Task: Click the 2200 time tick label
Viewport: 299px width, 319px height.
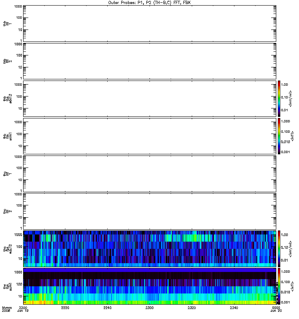Action: tap(23, 307)
